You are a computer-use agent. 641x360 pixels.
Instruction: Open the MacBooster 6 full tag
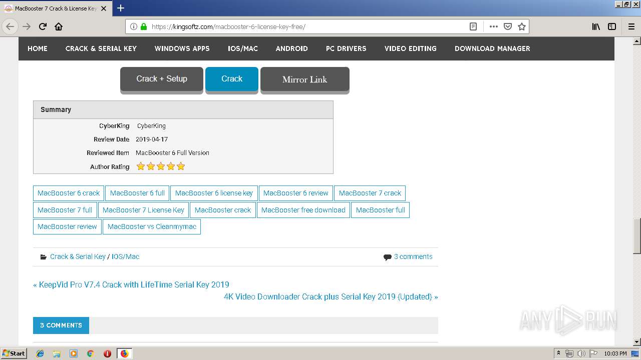point(137,193)
